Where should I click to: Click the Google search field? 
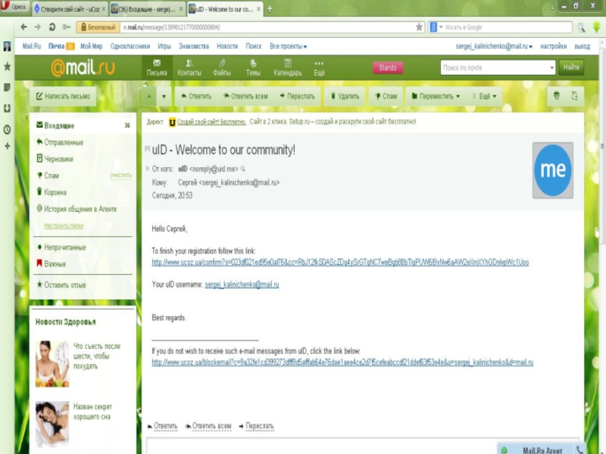(508, 27)
